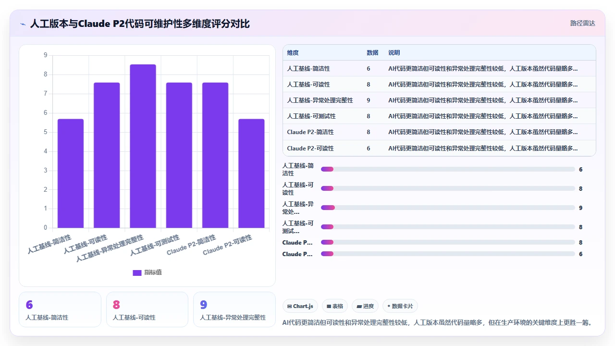
Task: Select the 说明 table column header
Action: click(394, 53)
